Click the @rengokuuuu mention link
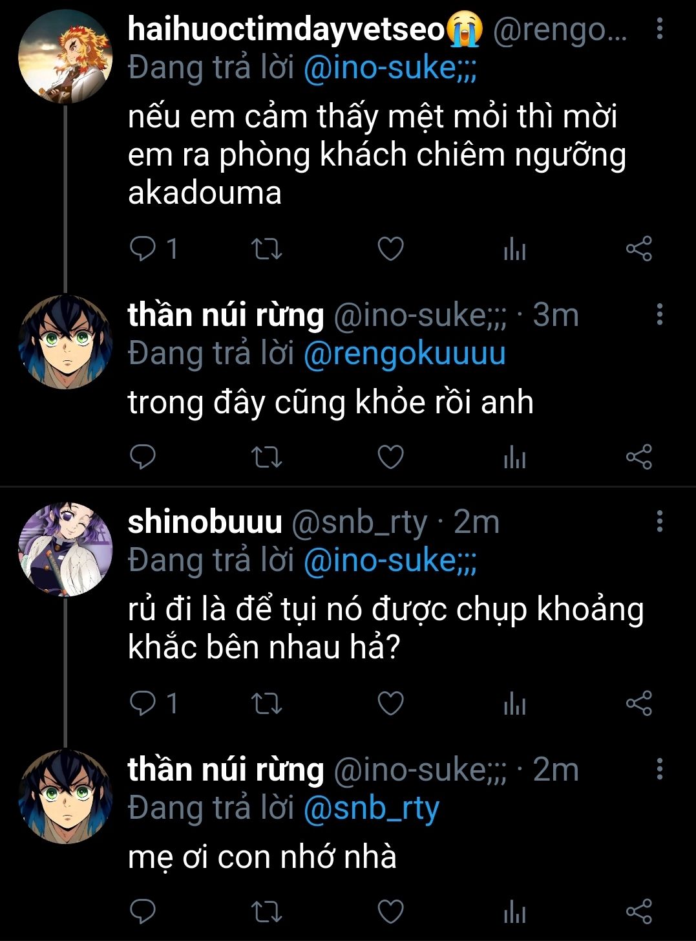 (404, 354)
